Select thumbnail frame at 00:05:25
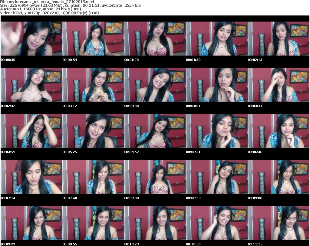 pos(93,131)
